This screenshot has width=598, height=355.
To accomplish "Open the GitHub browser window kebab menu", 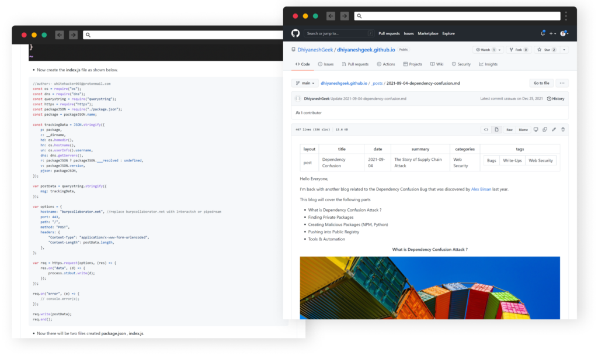I will coord(566,16).
